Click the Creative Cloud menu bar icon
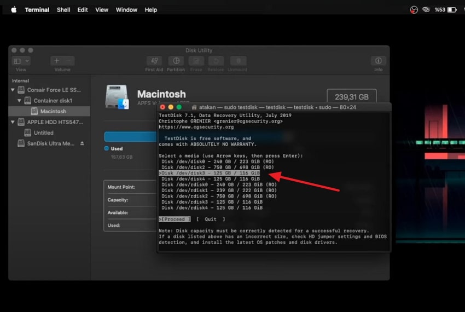This screenshot has height=312, width=465. (426, 10)
